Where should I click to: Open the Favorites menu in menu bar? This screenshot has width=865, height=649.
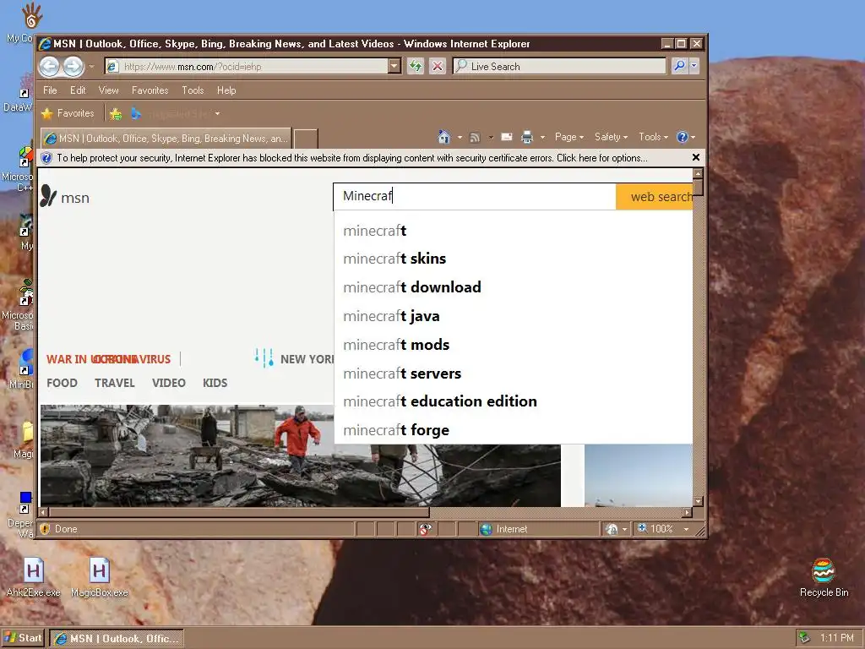(150, 90)
